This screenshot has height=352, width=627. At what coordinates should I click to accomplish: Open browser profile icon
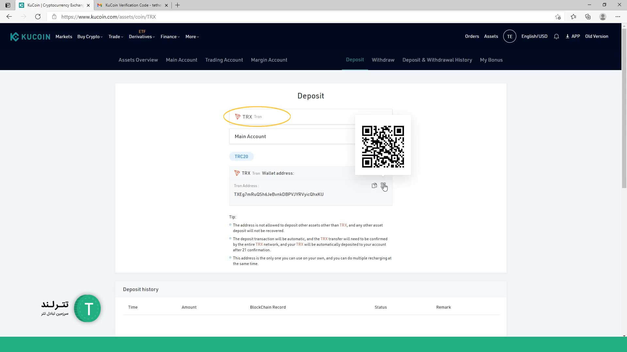pyautogui.click(x=603, y=17)
